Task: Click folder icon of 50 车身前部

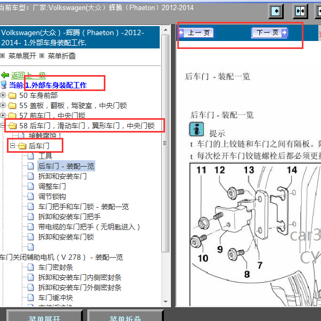Action: click(x=12, y=95)
